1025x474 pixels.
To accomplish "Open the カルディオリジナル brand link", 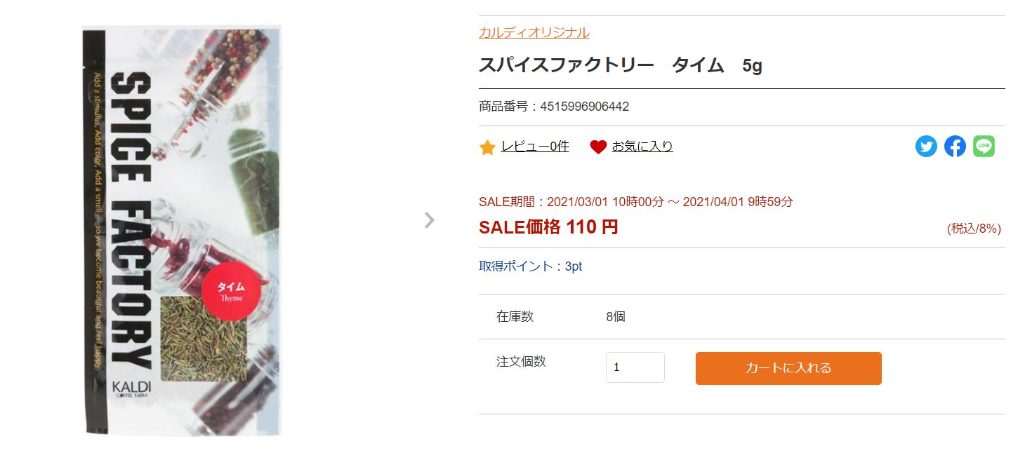I will (534, 32).
